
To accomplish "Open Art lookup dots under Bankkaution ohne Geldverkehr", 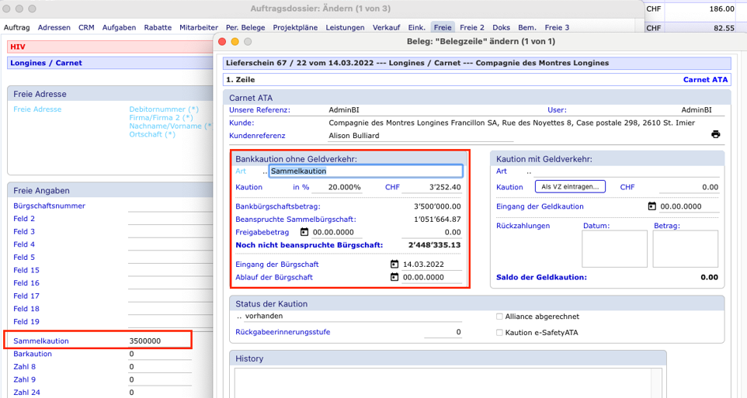I will (x=264, y=171).
